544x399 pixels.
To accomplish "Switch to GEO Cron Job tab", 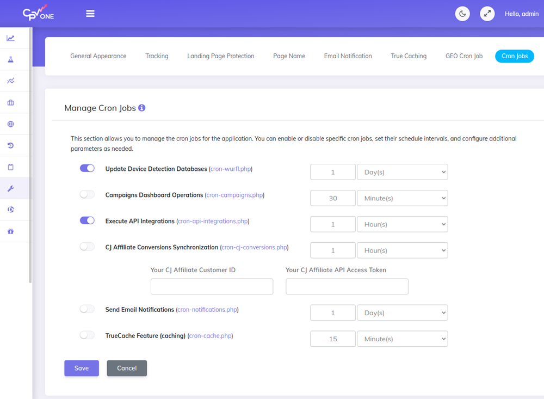I will coord(464,56).
